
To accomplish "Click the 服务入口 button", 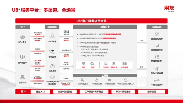I will tap(40, 92).
